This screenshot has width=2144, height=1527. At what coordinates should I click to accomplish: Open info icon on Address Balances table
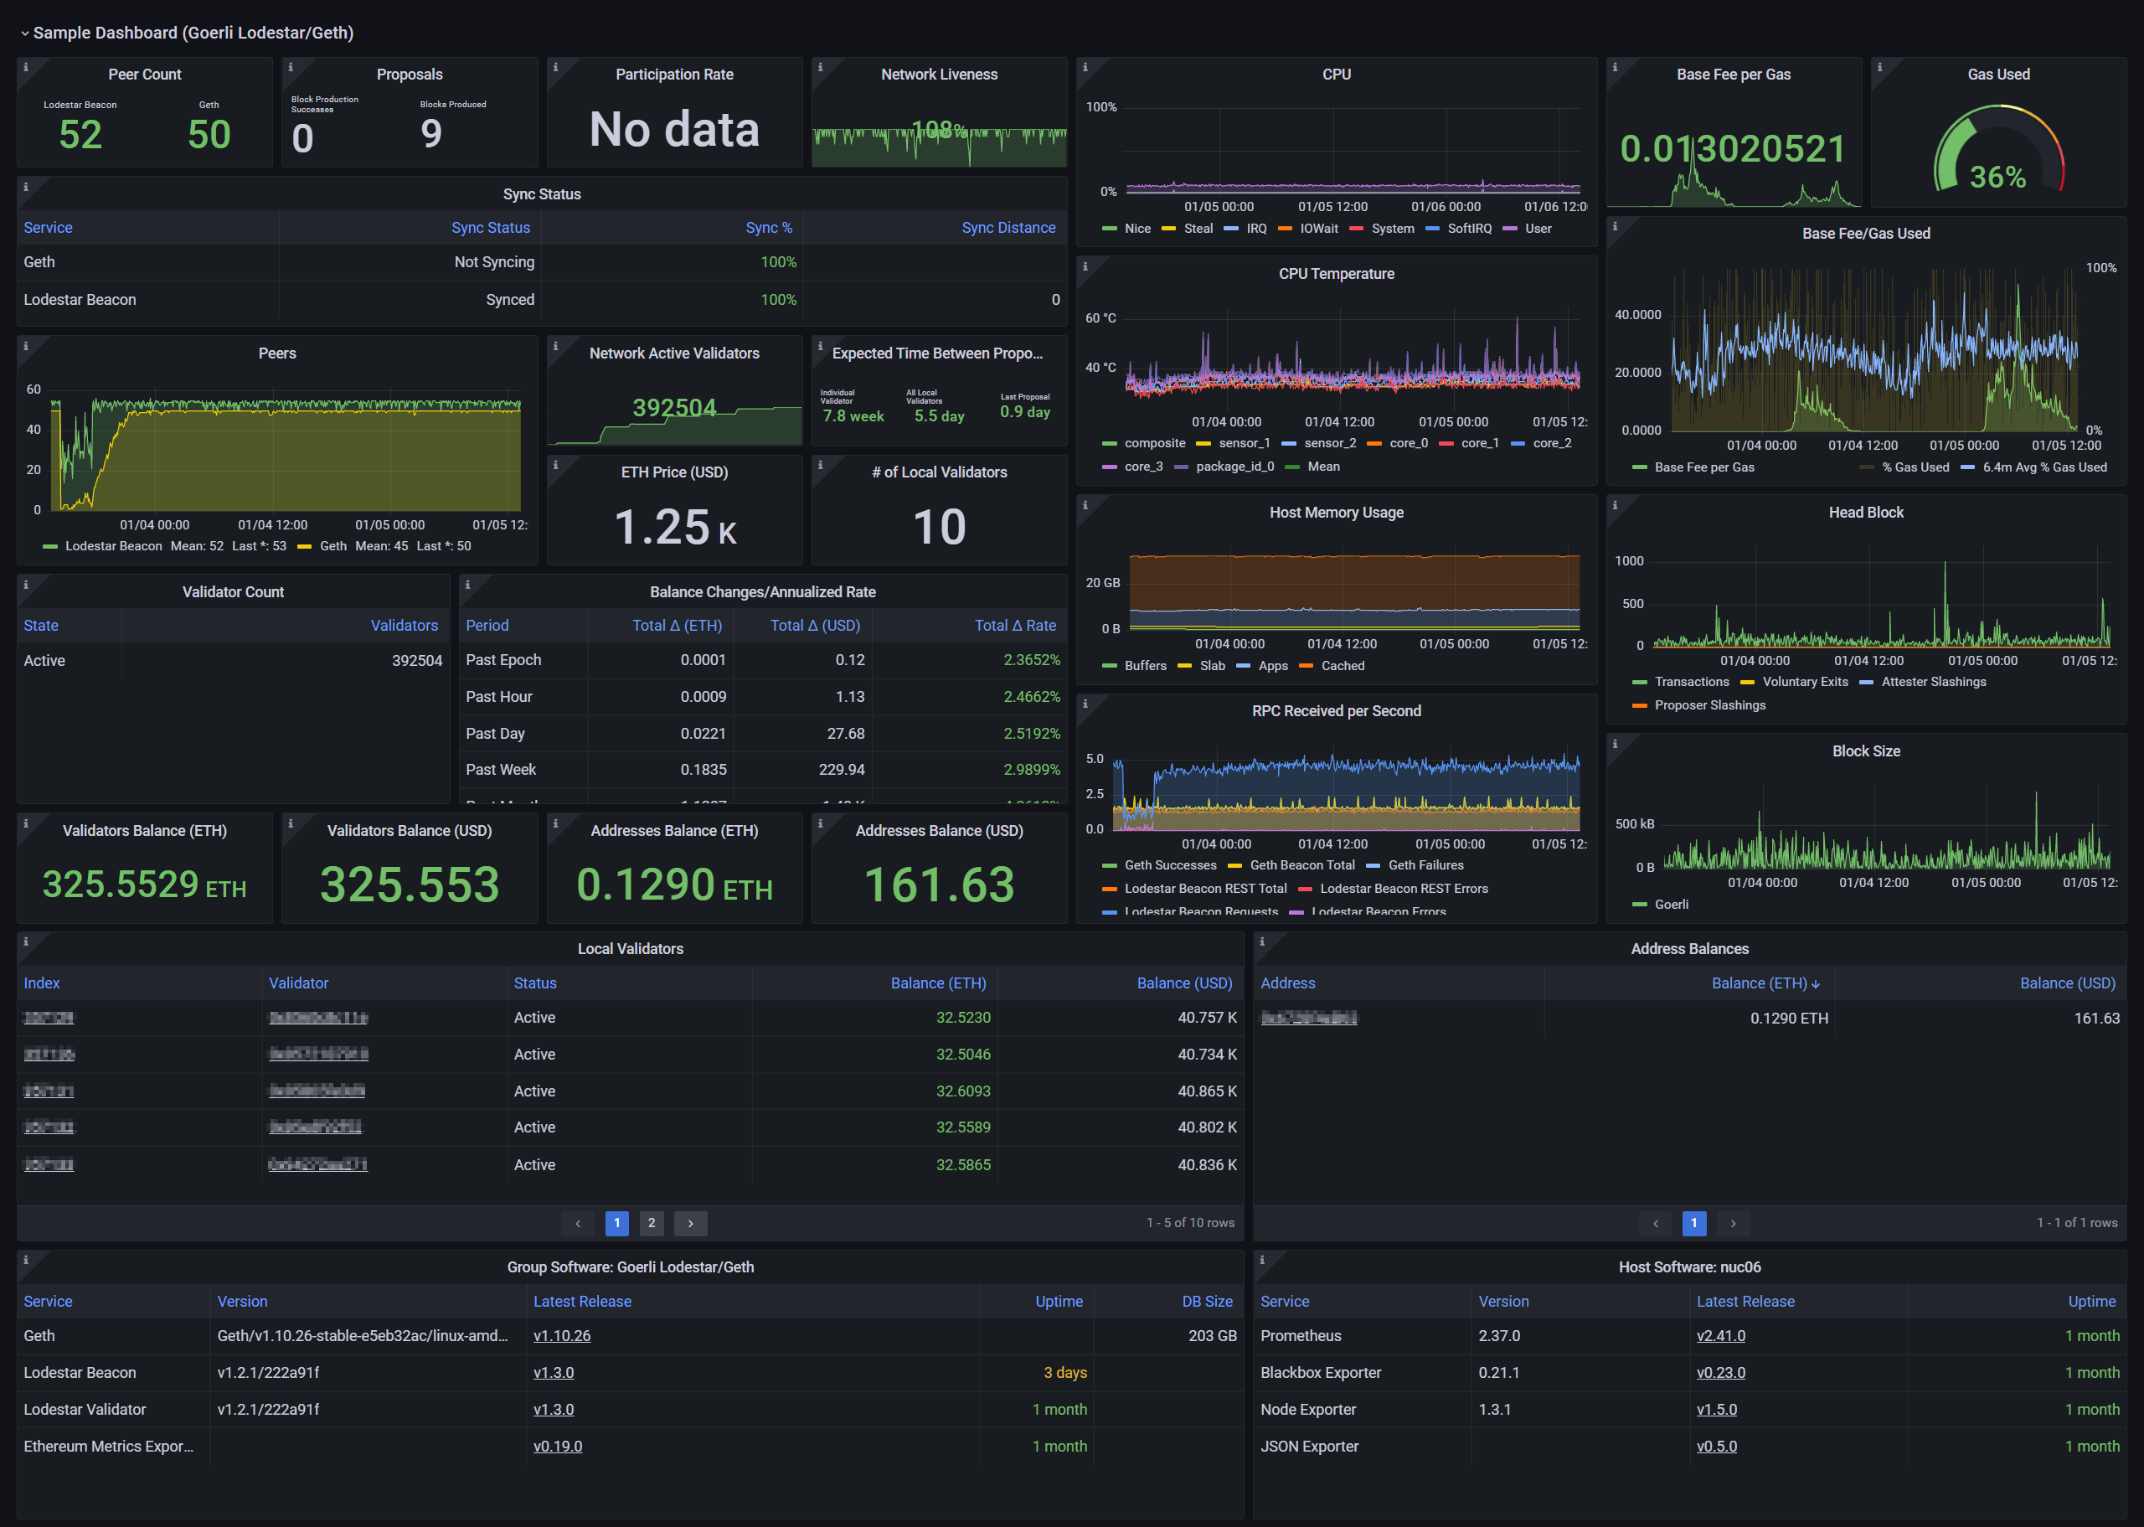[x=1262, y=942]
